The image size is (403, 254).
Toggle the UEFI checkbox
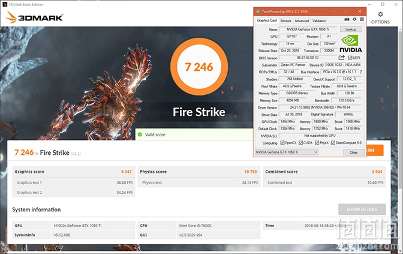[x=350, y=58]
